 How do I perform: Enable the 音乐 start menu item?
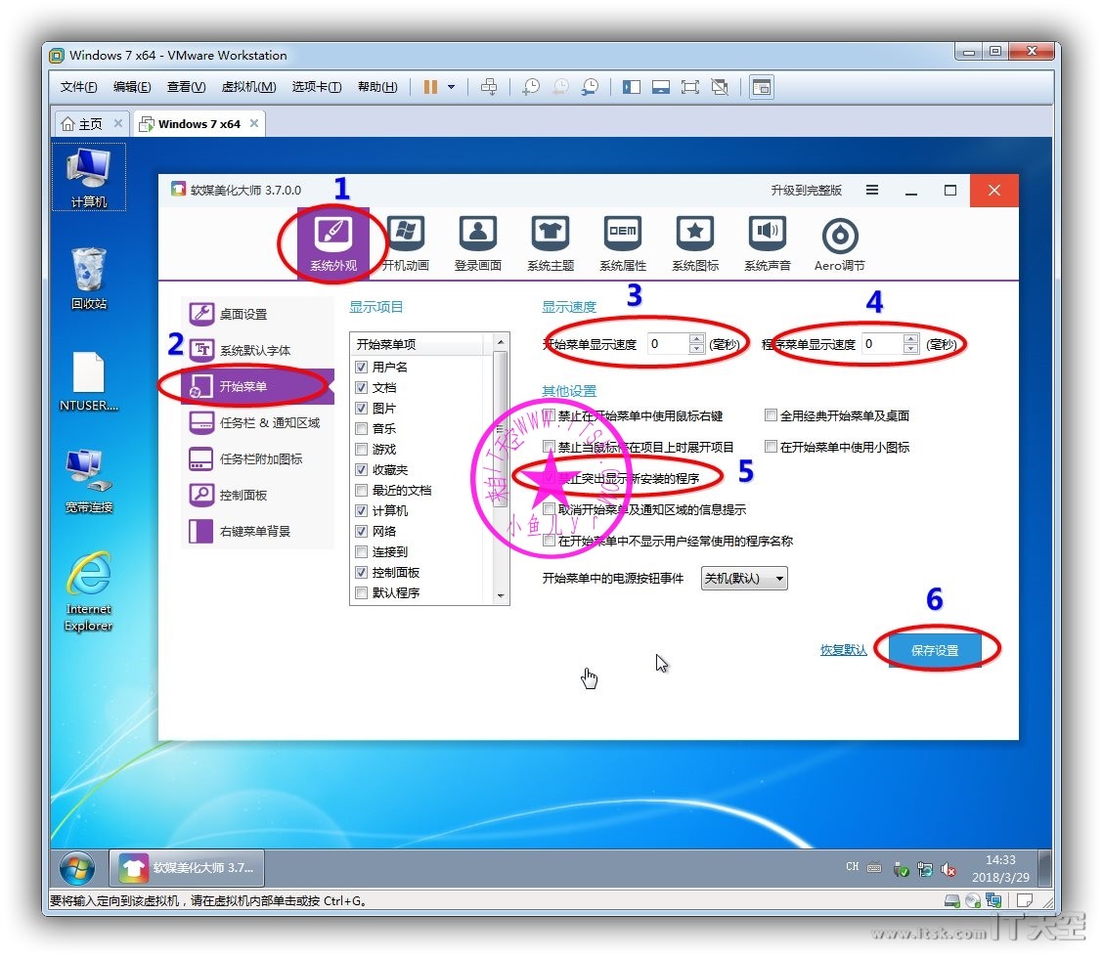(362, 429)
